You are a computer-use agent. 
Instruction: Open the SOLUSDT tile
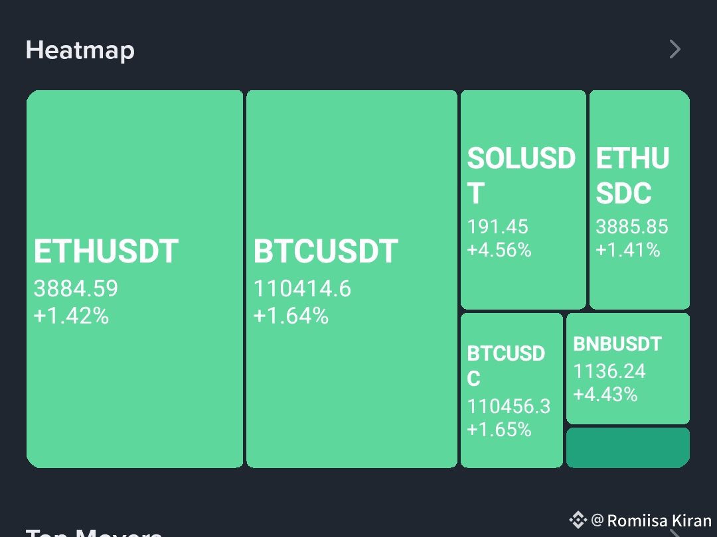[x=523, y=200]
